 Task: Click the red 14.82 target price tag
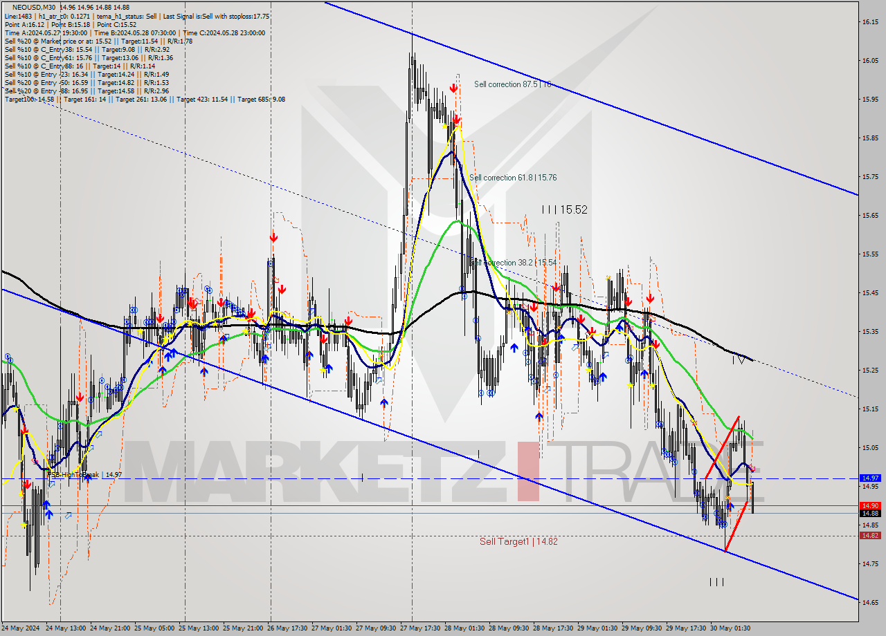[870, 535]
